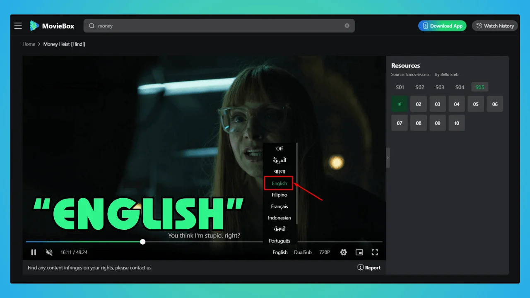This screenshot has width=530, height=298.
Task: Play episode 03
Action: (x=438, y=104)
